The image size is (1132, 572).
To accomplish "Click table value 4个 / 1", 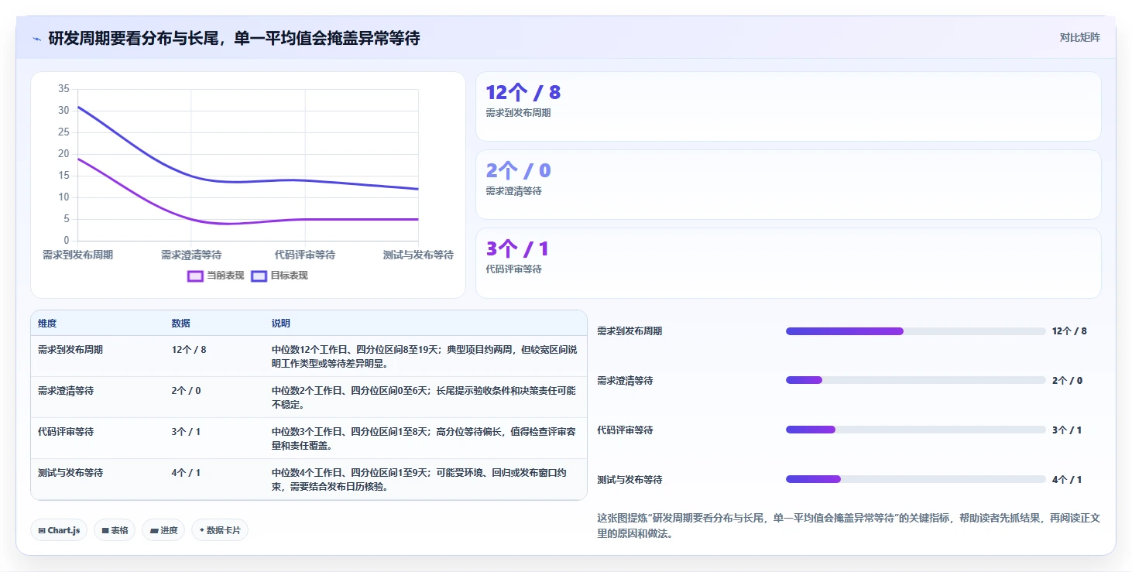I will pyautogui.click(x=186, y=473).
